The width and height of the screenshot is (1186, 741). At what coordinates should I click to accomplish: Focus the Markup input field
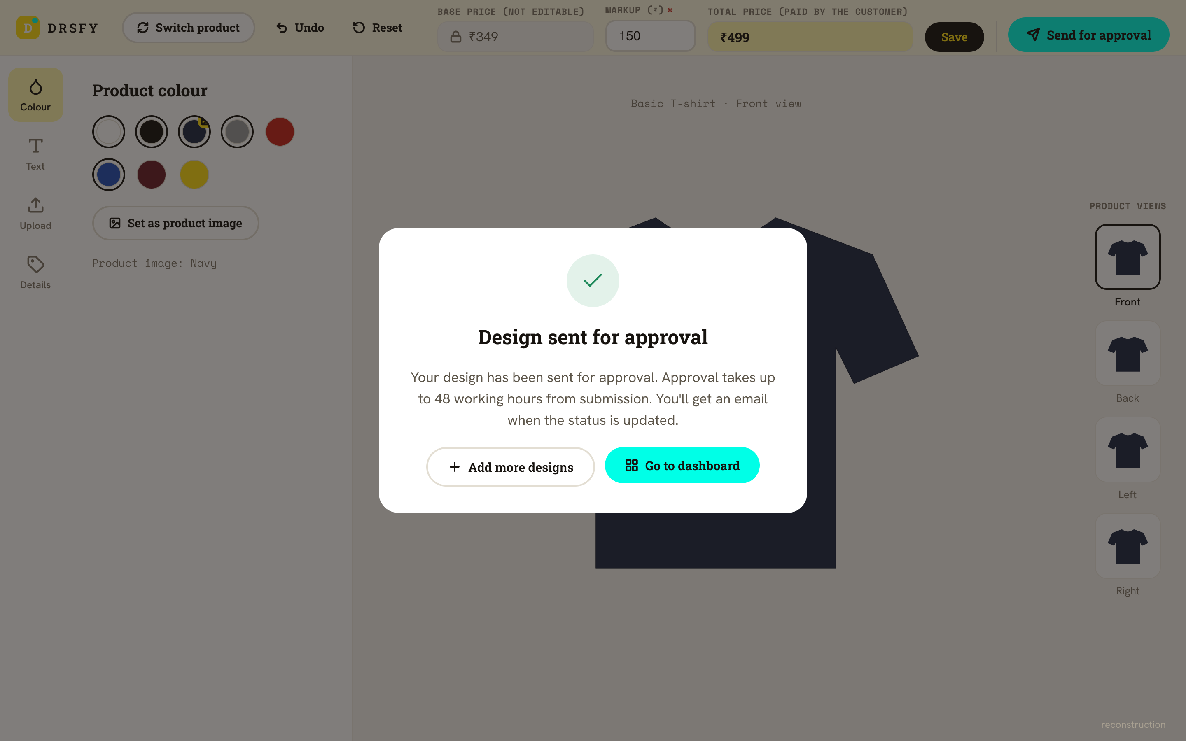(x=650, y=36)
